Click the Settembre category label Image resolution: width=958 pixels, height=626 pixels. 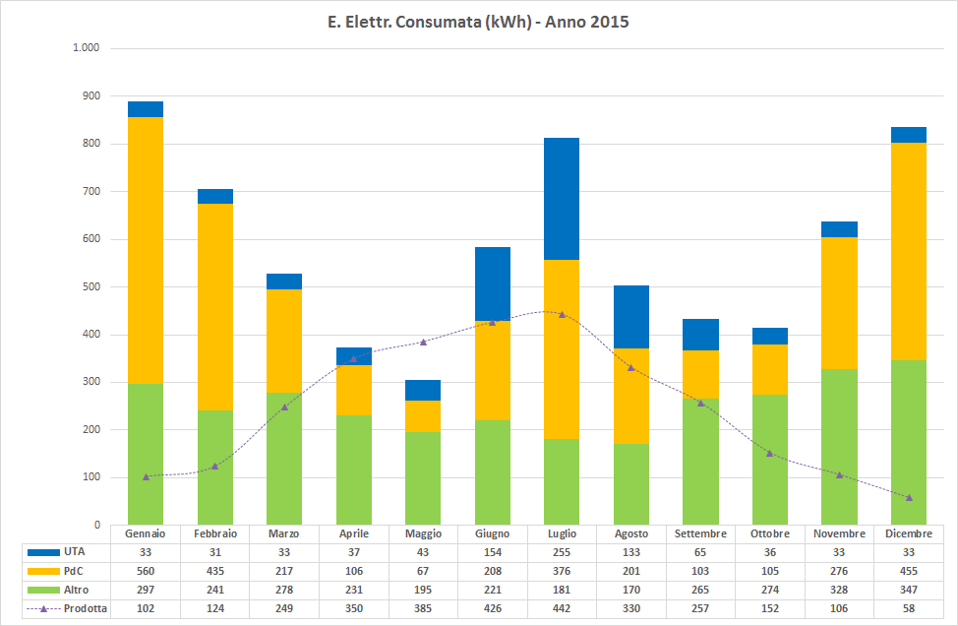(x=700, y=533)
